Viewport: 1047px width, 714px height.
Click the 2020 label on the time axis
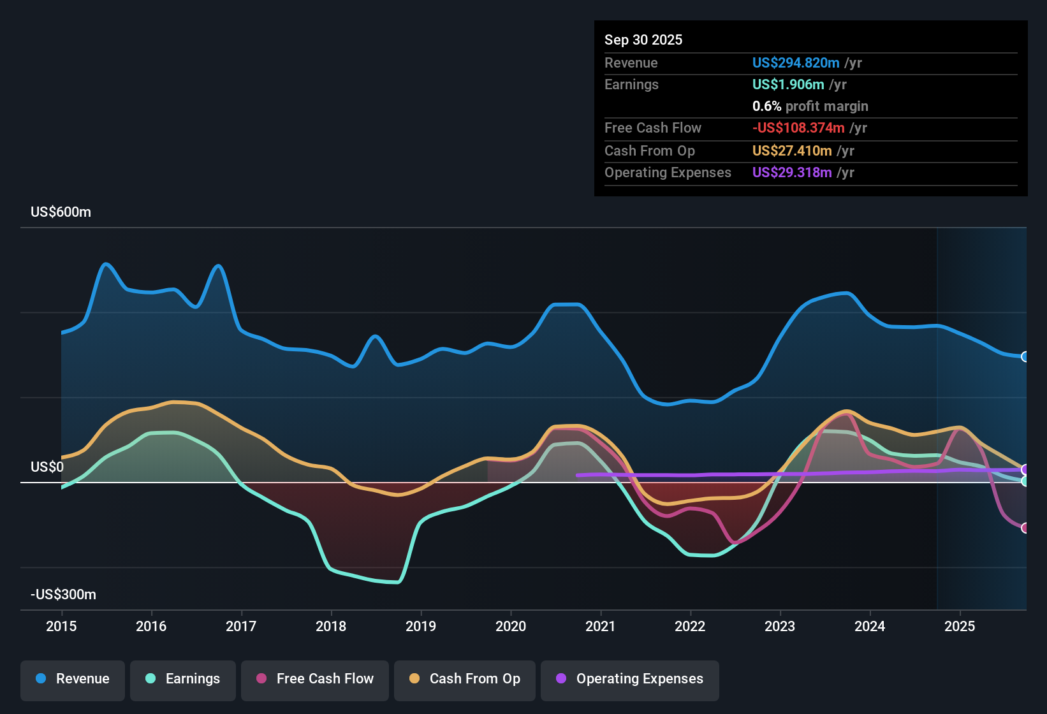coord(511,627)
